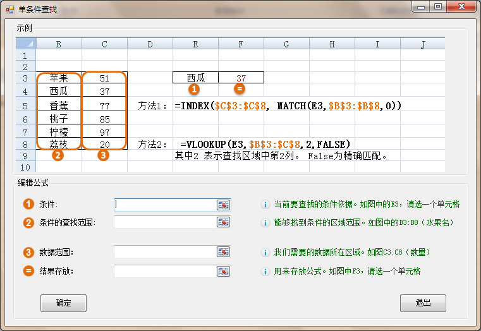
Task: Click the red 37 result cell in example
Action: point(241,78)
